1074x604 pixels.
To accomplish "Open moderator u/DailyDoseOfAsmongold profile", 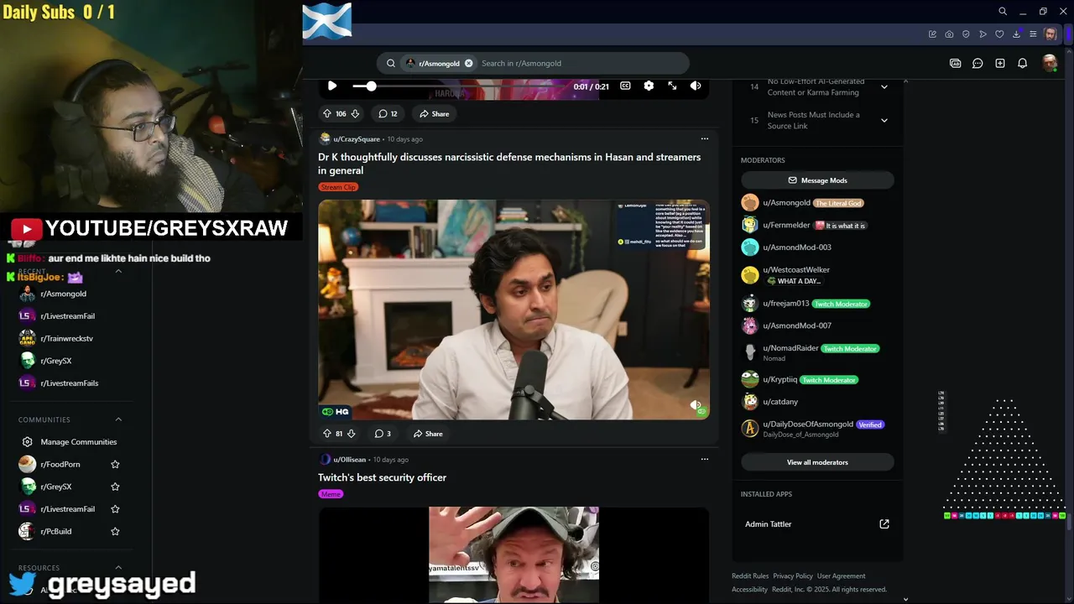I will [808, 424].
